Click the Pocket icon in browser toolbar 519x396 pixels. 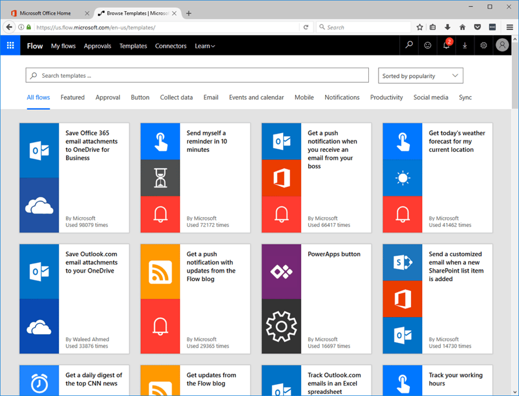(x=478, y=27)
